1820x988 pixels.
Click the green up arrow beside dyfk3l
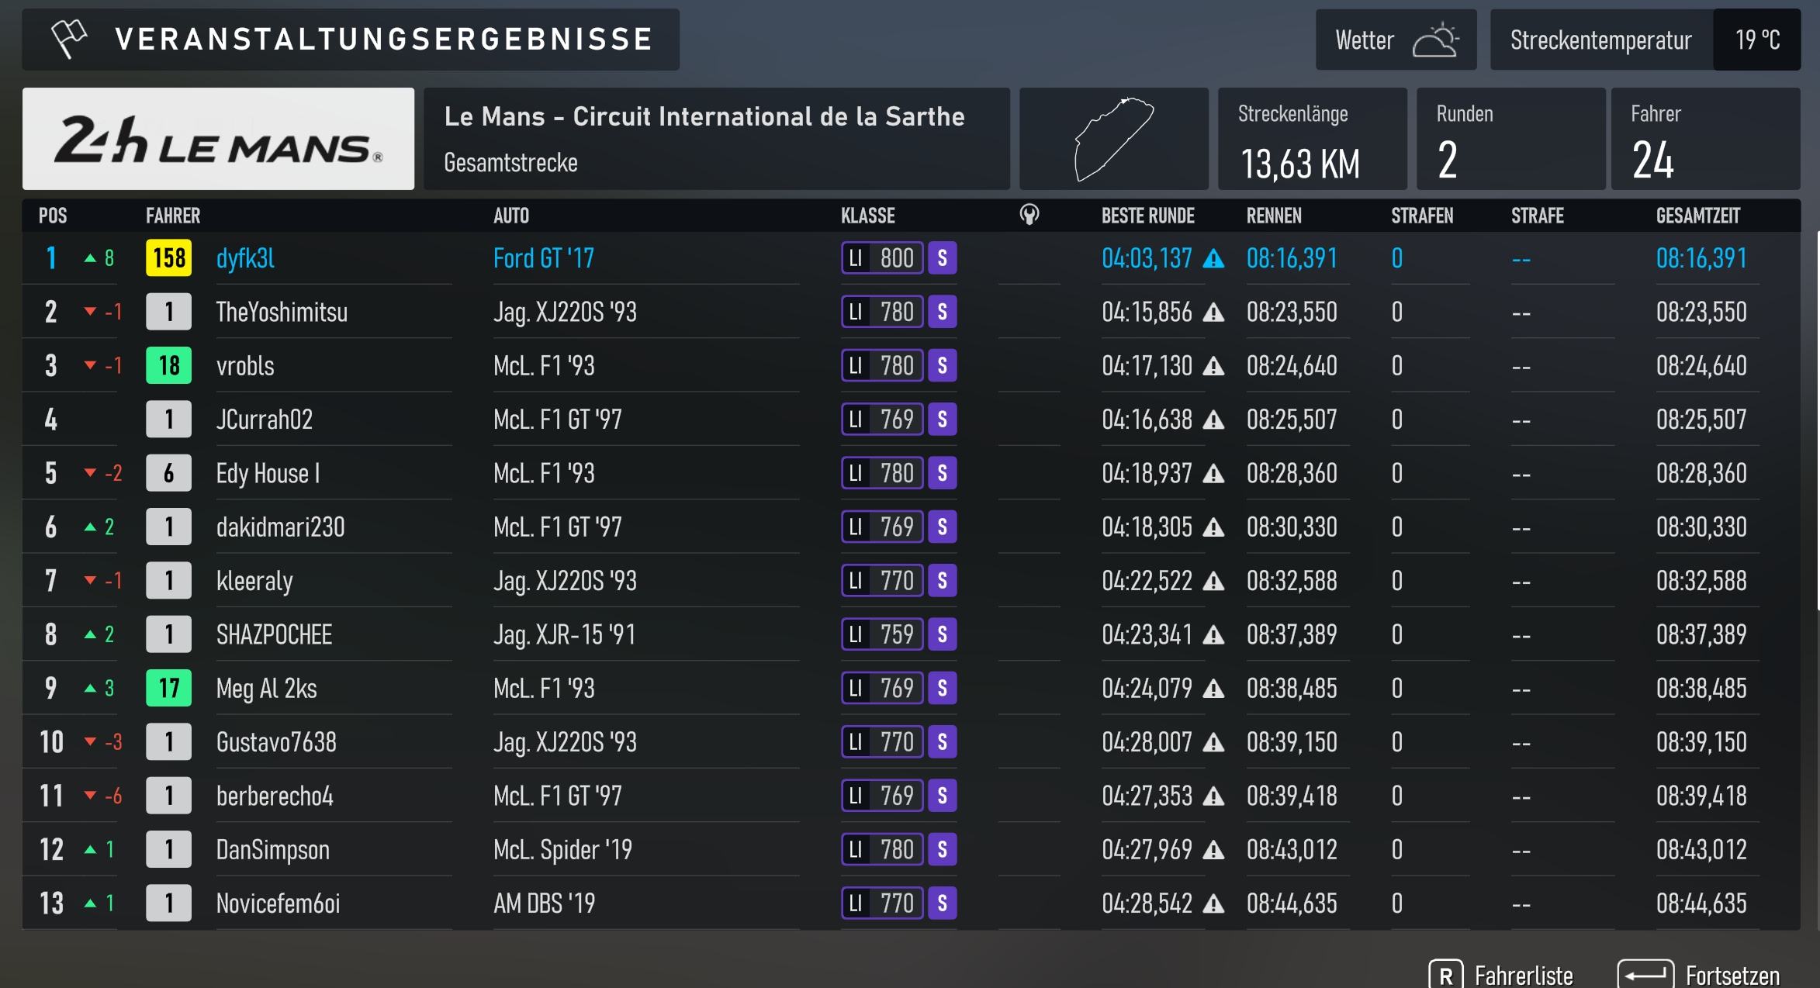click(x=90, y=258)
